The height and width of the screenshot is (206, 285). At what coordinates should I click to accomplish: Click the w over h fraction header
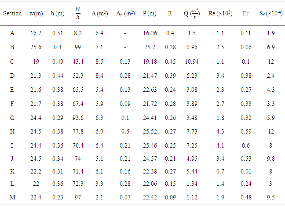(x=78, y=13)
